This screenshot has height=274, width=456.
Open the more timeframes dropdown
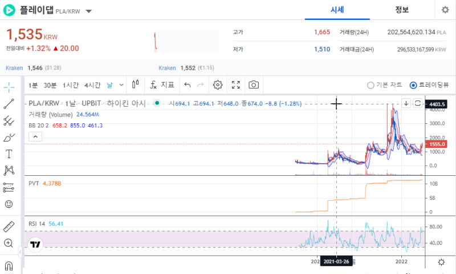coord(121,85)
